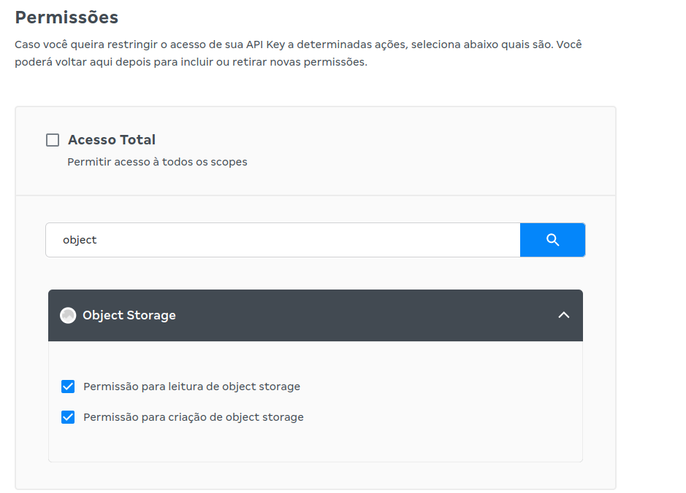Collapse Object Storage using the chevron arrow

pyautogui.click(x=563, y=315)
